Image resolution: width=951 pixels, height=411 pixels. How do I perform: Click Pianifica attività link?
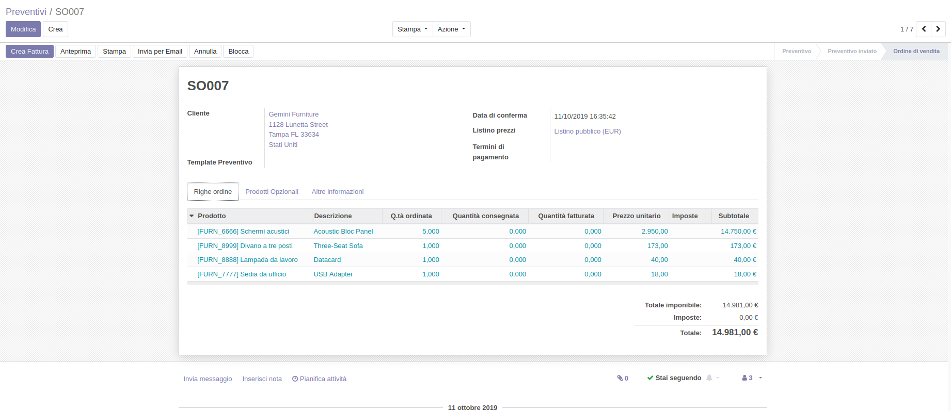[319, 379]
